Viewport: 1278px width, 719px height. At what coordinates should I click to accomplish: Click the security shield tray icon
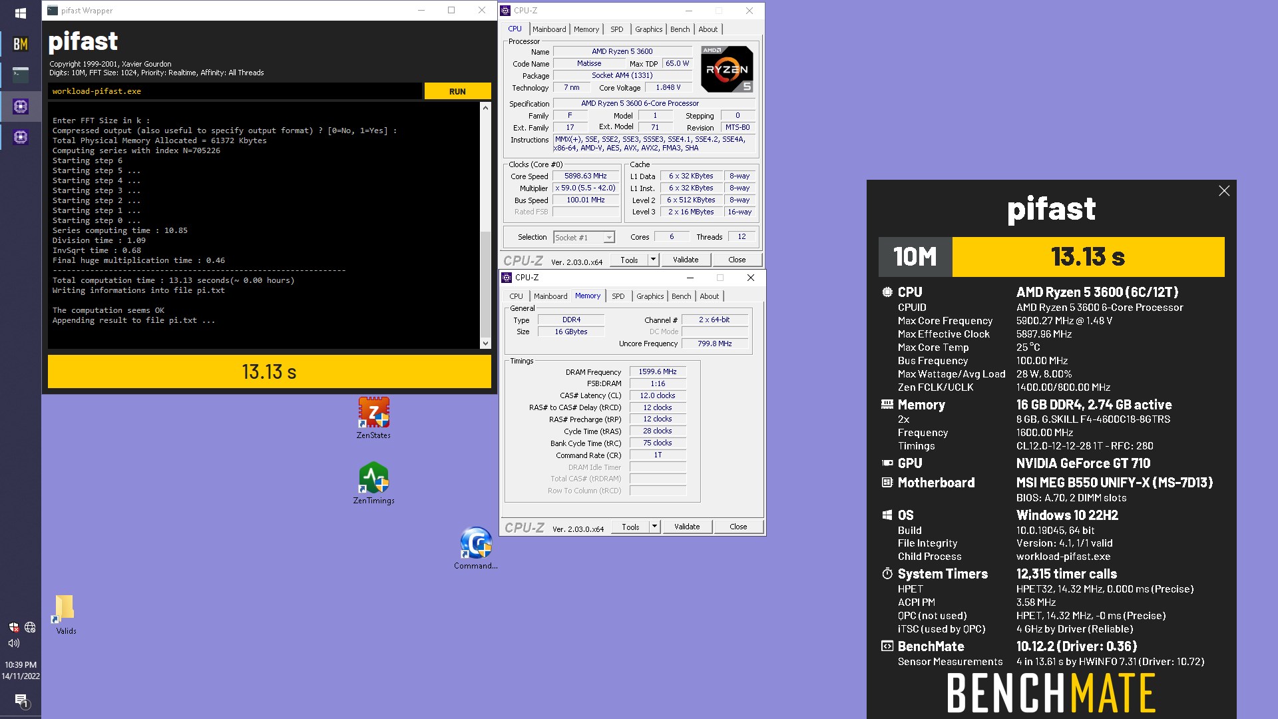(13, 627)
